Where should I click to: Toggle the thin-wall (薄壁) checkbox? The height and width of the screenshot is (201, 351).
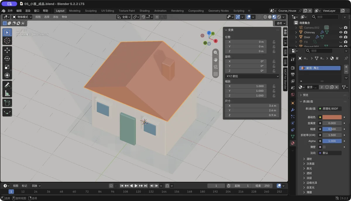[x=324, y=147]
